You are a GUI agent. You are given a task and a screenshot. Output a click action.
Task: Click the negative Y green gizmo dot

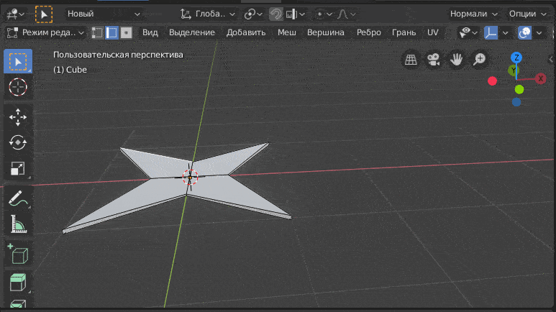click(519, 89)
